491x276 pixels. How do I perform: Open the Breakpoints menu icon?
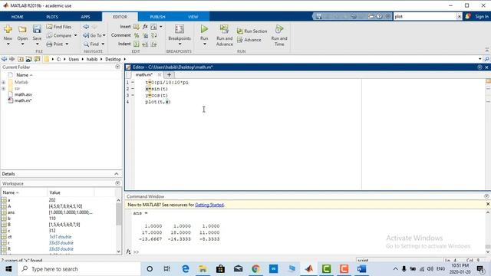pyautogui.click(x=180, y=29)
